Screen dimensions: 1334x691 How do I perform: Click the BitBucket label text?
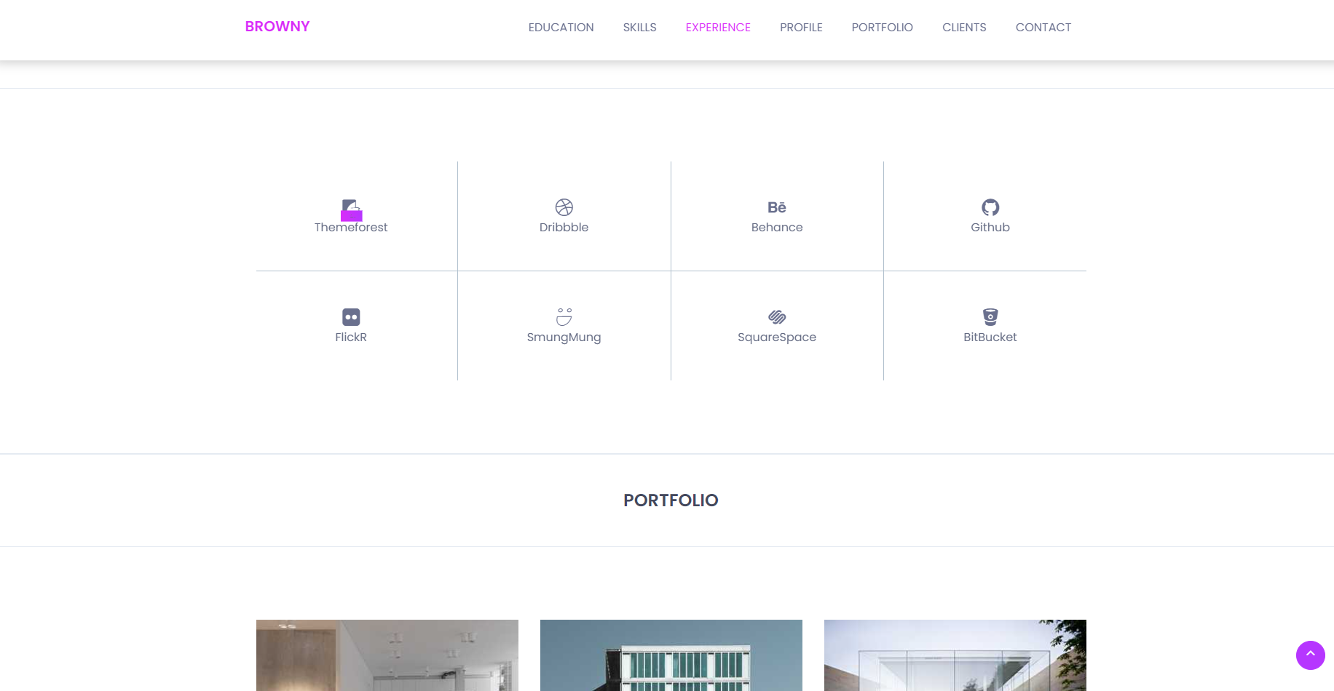[990, 337]
